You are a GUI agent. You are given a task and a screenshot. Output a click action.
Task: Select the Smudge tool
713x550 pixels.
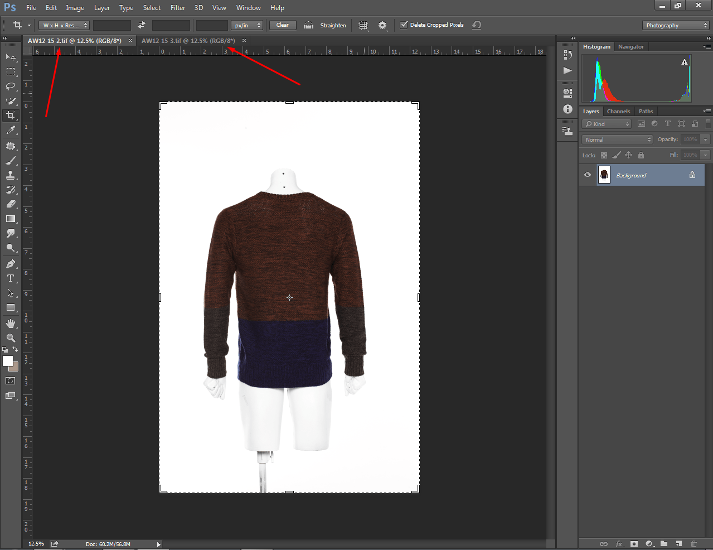pyautogui.click(x=11, y=233)
